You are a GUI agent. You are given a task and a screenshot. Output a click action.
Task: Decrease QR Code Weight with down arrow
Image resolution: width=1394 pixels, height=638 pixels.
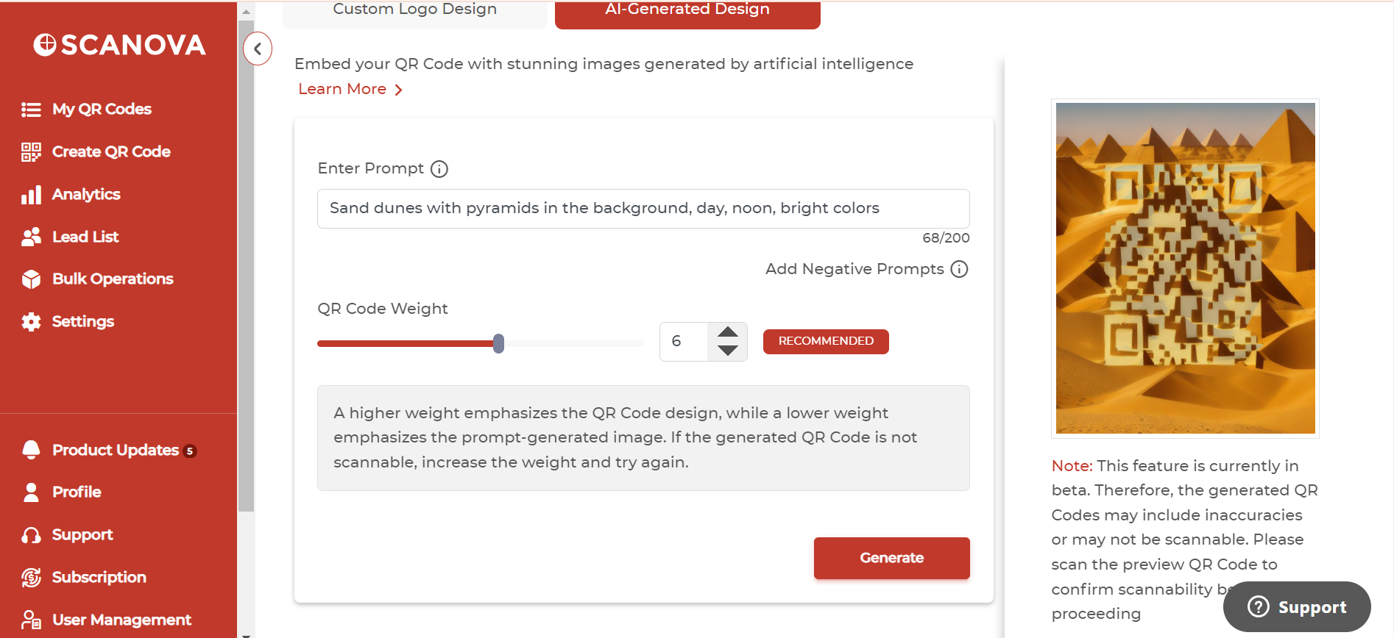click(x=727, y=351)
